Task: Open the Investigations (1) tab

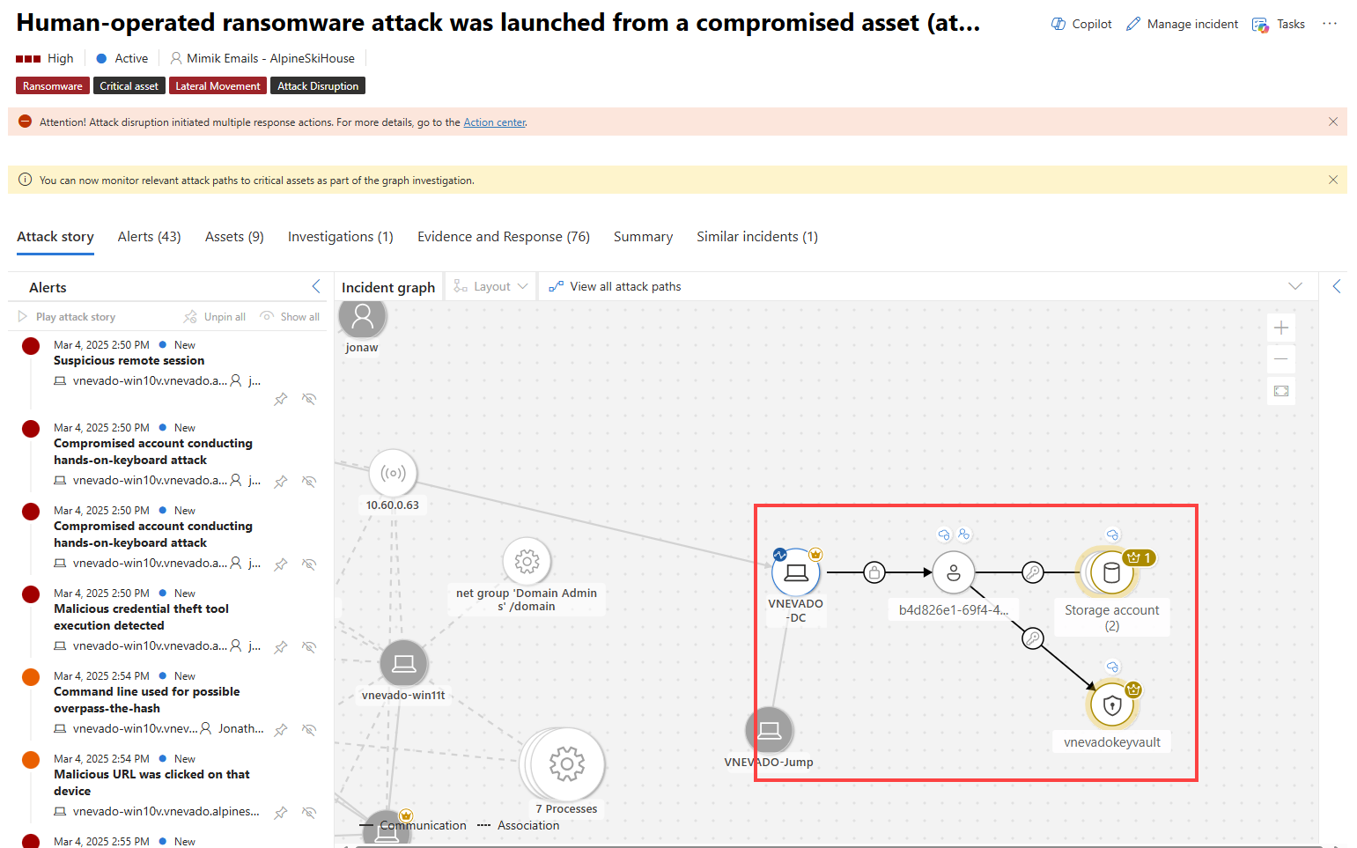Action: (340, 237)
